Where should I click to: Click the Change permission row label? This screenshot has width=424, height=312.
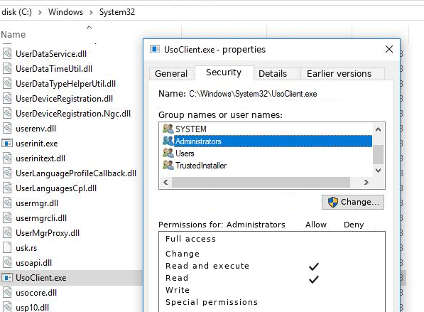[183, 254]
